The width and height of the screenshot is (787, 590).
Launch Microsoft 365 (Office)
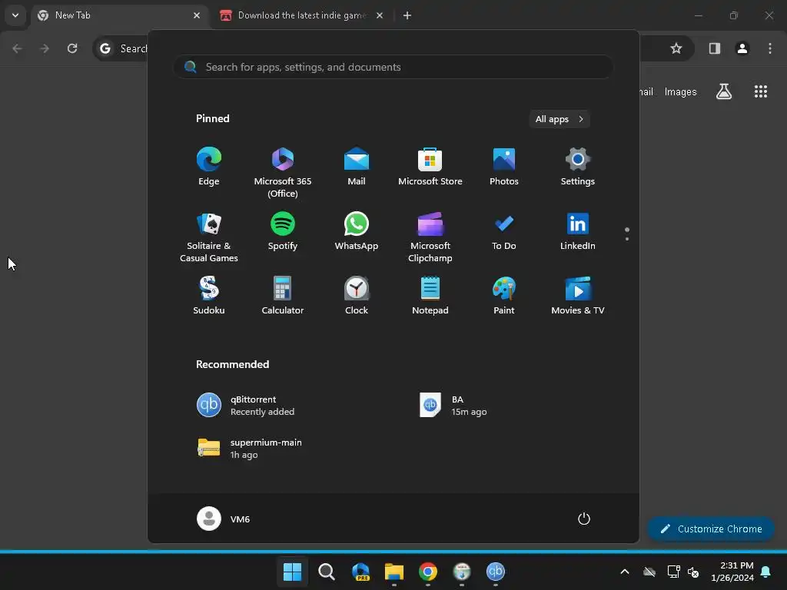[x=283, y=173]
